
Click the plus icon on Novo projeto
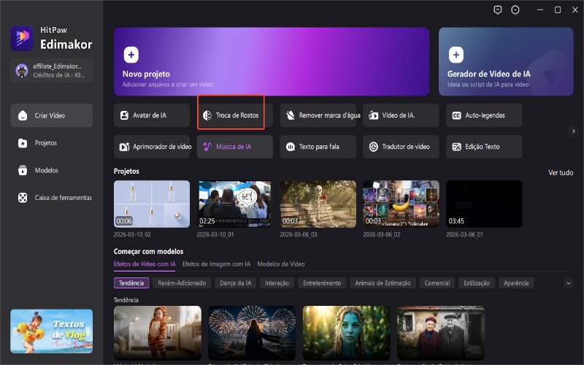pos(131,55)
